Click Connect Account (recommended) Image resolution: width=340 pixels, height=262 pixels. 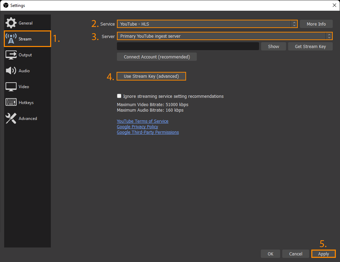[x=157, y=57]
